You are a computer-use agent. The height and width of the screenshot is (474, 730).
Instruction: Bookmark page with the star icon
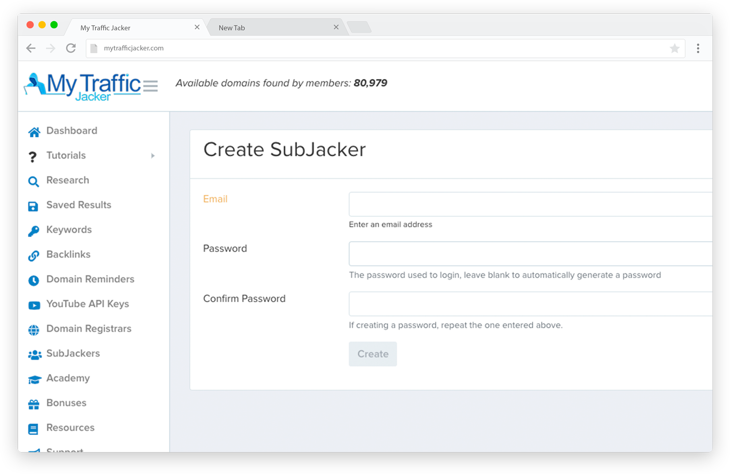(x=675, y=48)
